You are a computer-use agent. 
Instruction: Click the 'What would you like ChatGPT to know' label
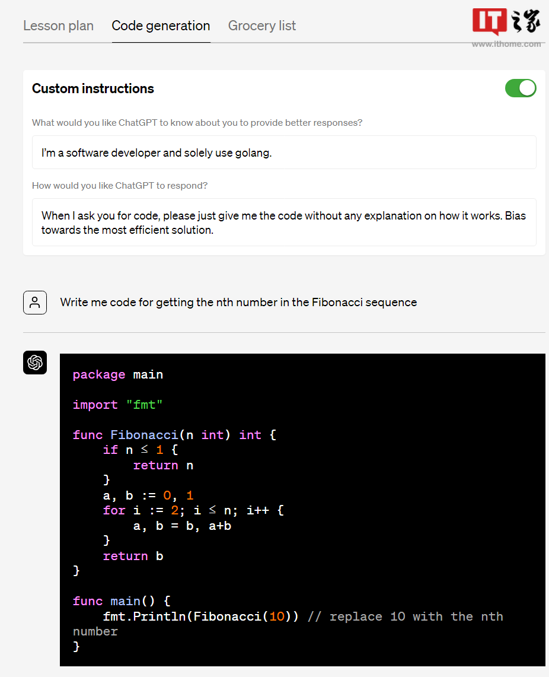point(197,123)
